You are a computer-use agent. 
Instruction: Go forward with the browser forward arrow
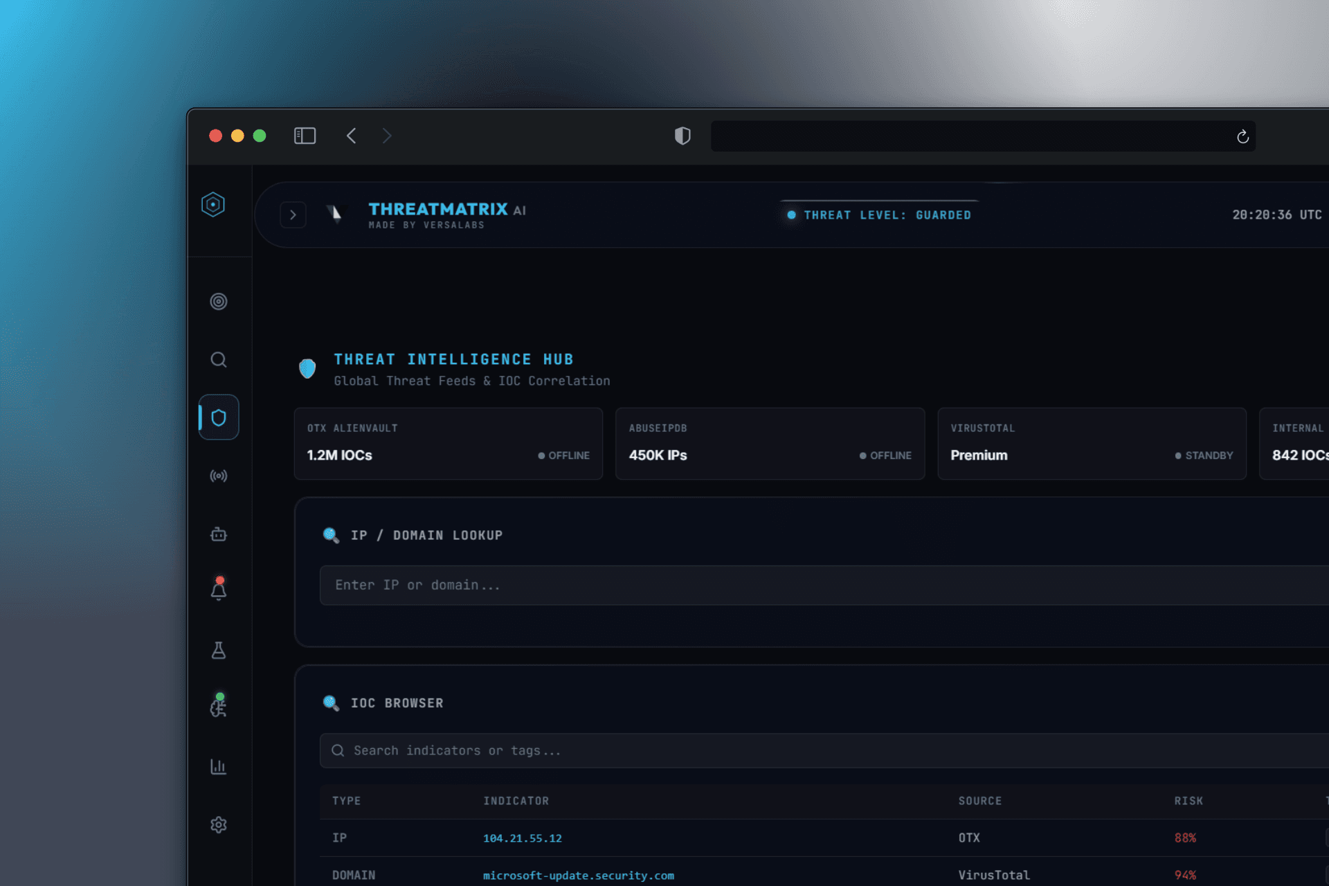click(387, 136)
